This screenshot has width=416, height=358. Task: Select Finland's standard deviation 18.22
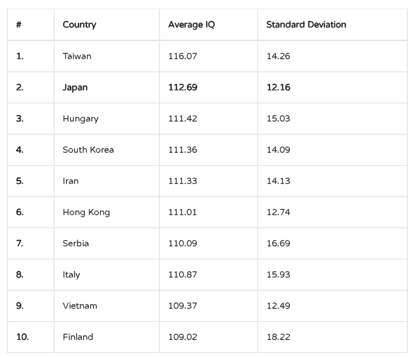pyautogui.click(x=278, y=337)
